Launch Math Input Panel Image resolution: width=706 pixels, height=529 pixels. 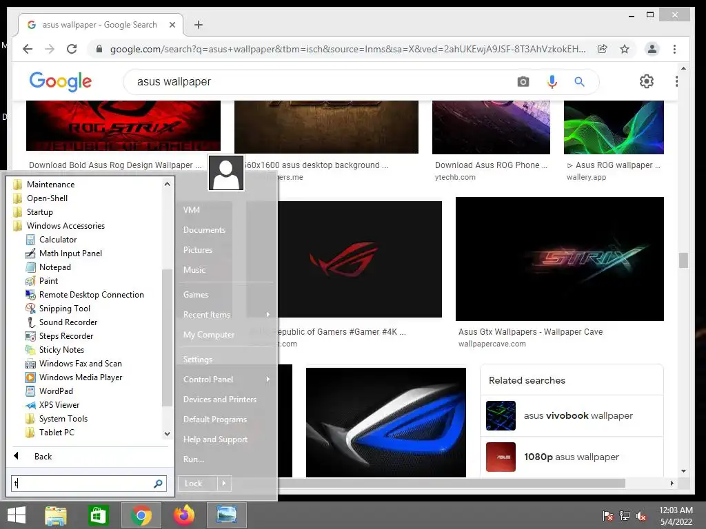point(70,253)
